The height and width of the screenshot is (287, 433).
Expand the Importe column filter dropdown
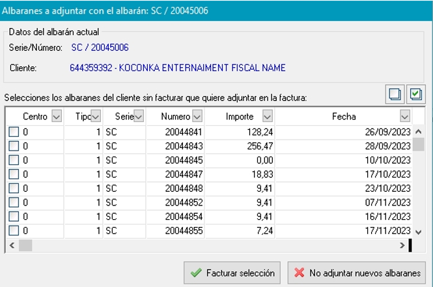[x=267, y=116]
